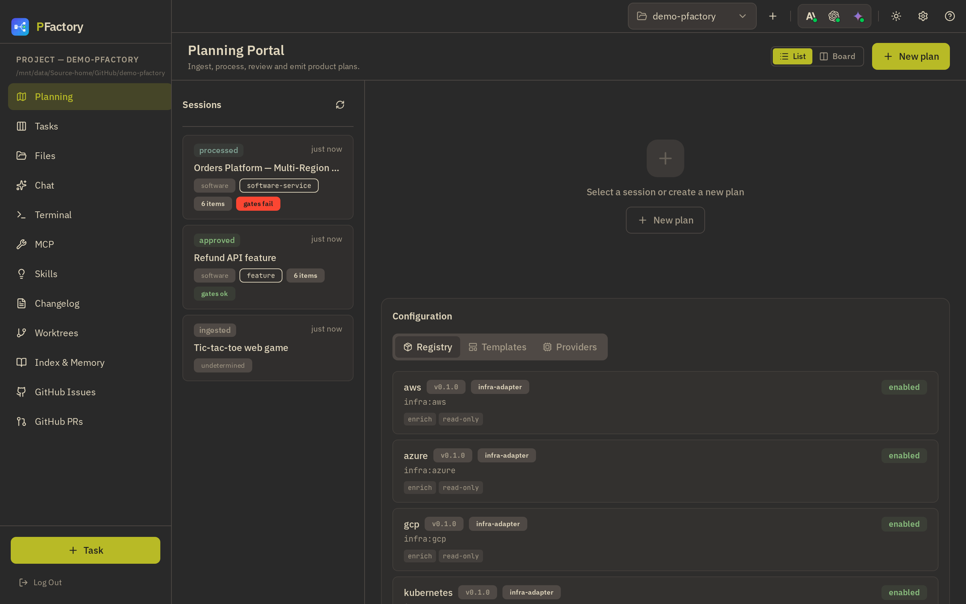
Task: Click the software-service tag
Action: point(279,185)
